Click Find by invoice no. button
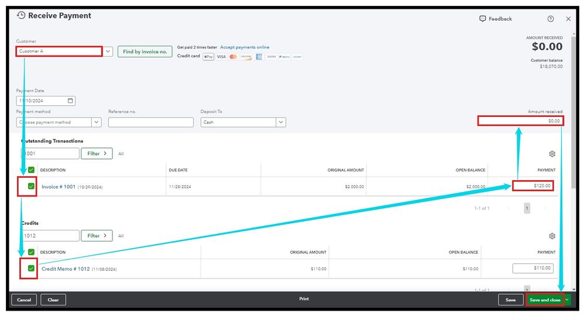This screenshot has width=584, height=320. coord(145,52)
